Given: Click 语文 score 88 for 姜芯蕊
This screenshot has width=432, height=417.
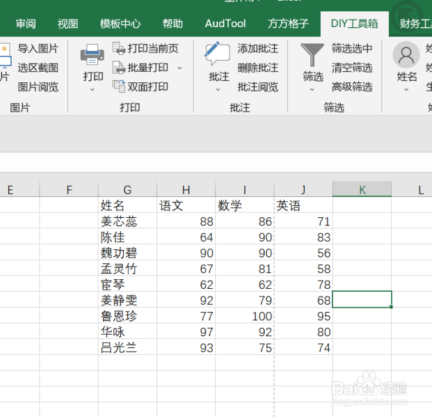Looking at the screenshot, I should tap(186, 221).
